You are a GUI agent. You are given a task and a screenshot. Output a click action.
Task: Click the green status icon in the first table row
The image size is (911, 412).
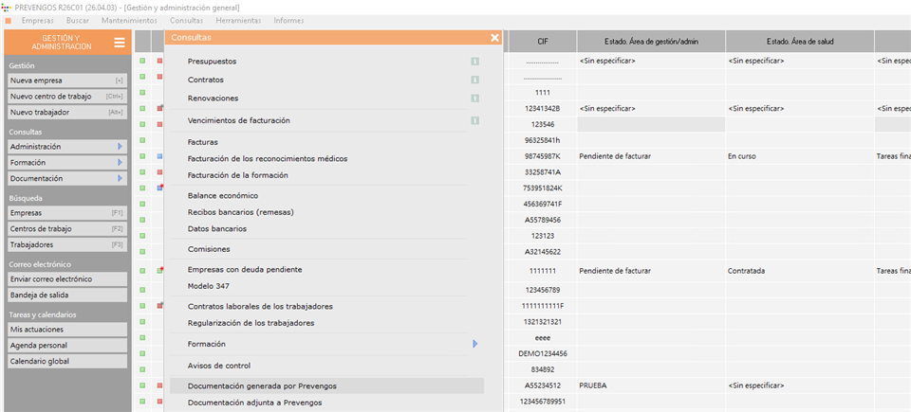click(x=142, y=62)
